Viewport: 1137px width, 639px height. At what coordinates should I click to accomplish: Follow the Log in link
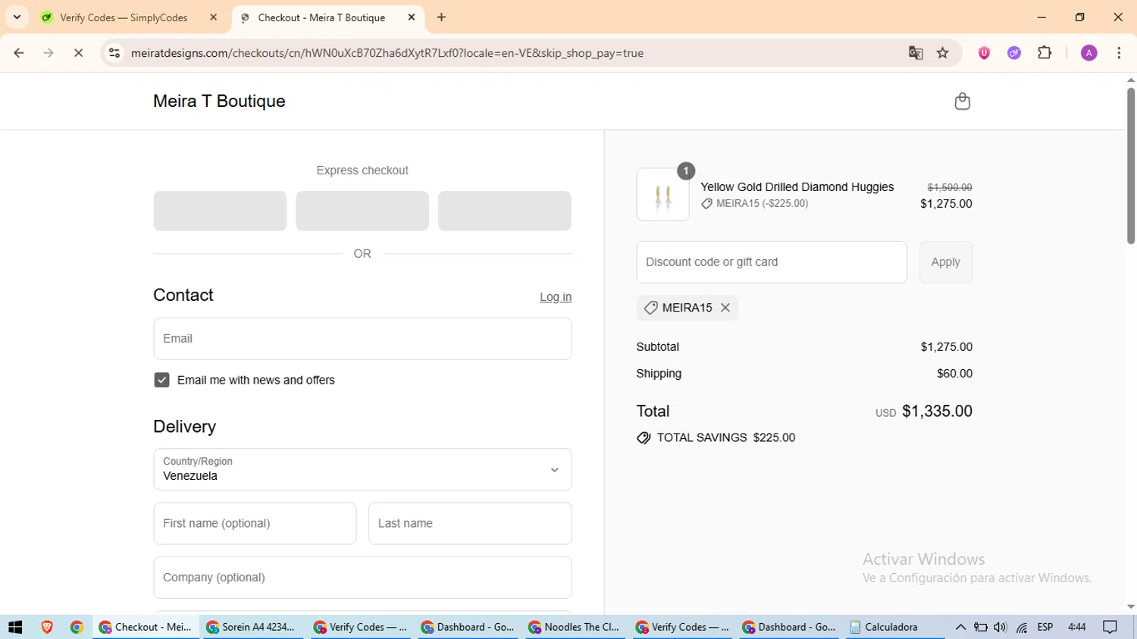[556, 297]
